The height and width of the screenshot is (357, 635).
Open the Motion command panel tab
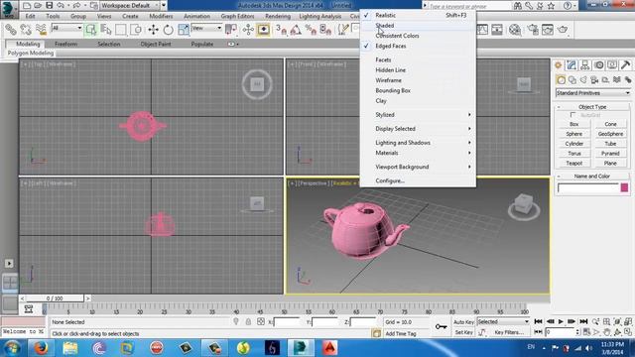[x=599, y=65]
